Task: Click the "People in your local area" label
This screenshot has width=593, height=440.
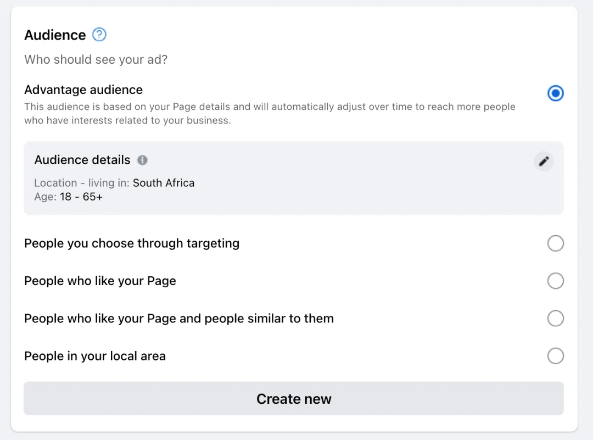Action: [95, 356]
